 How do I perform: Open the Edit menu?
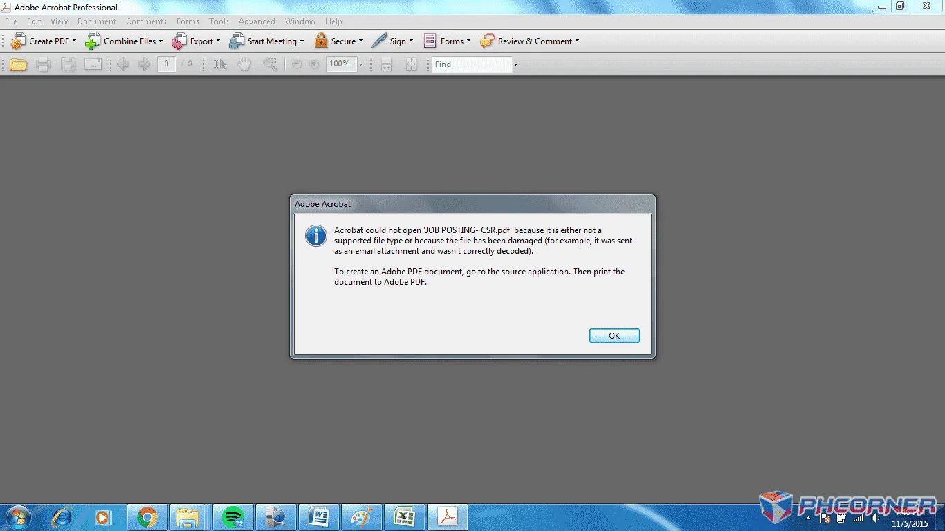(34, 21)
